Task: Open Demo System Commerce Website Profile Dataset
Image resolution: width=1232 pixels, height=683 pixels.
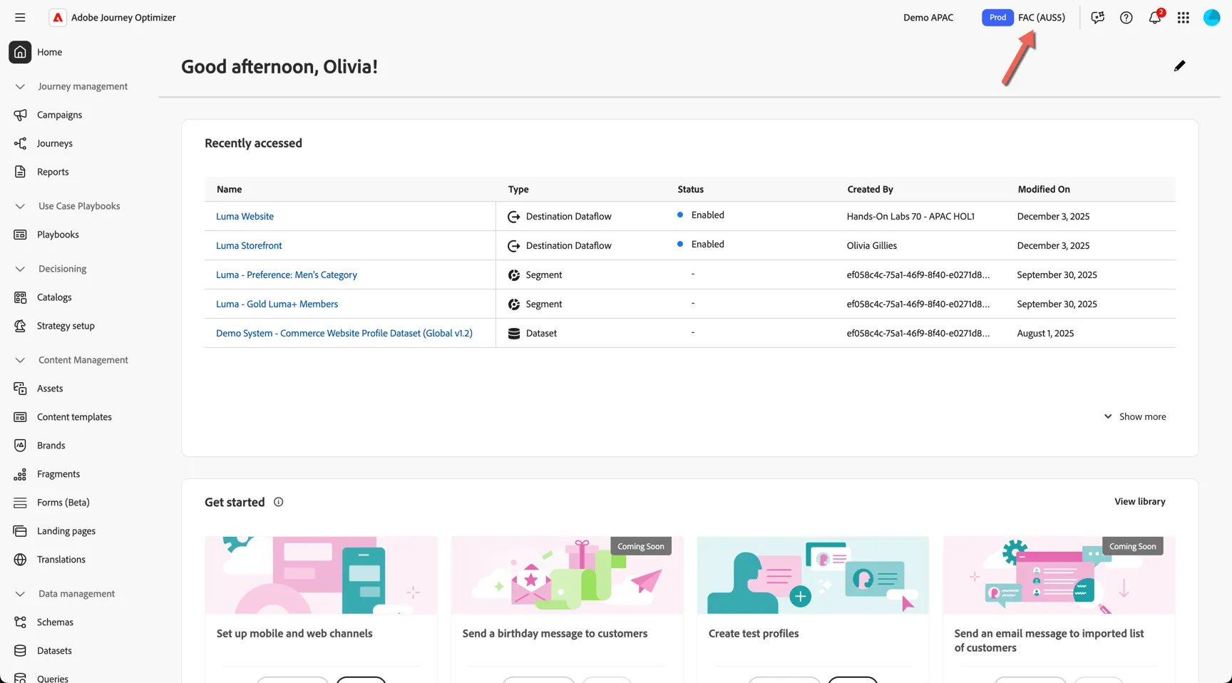Action: pyautogui.click(x=344, y=333)
